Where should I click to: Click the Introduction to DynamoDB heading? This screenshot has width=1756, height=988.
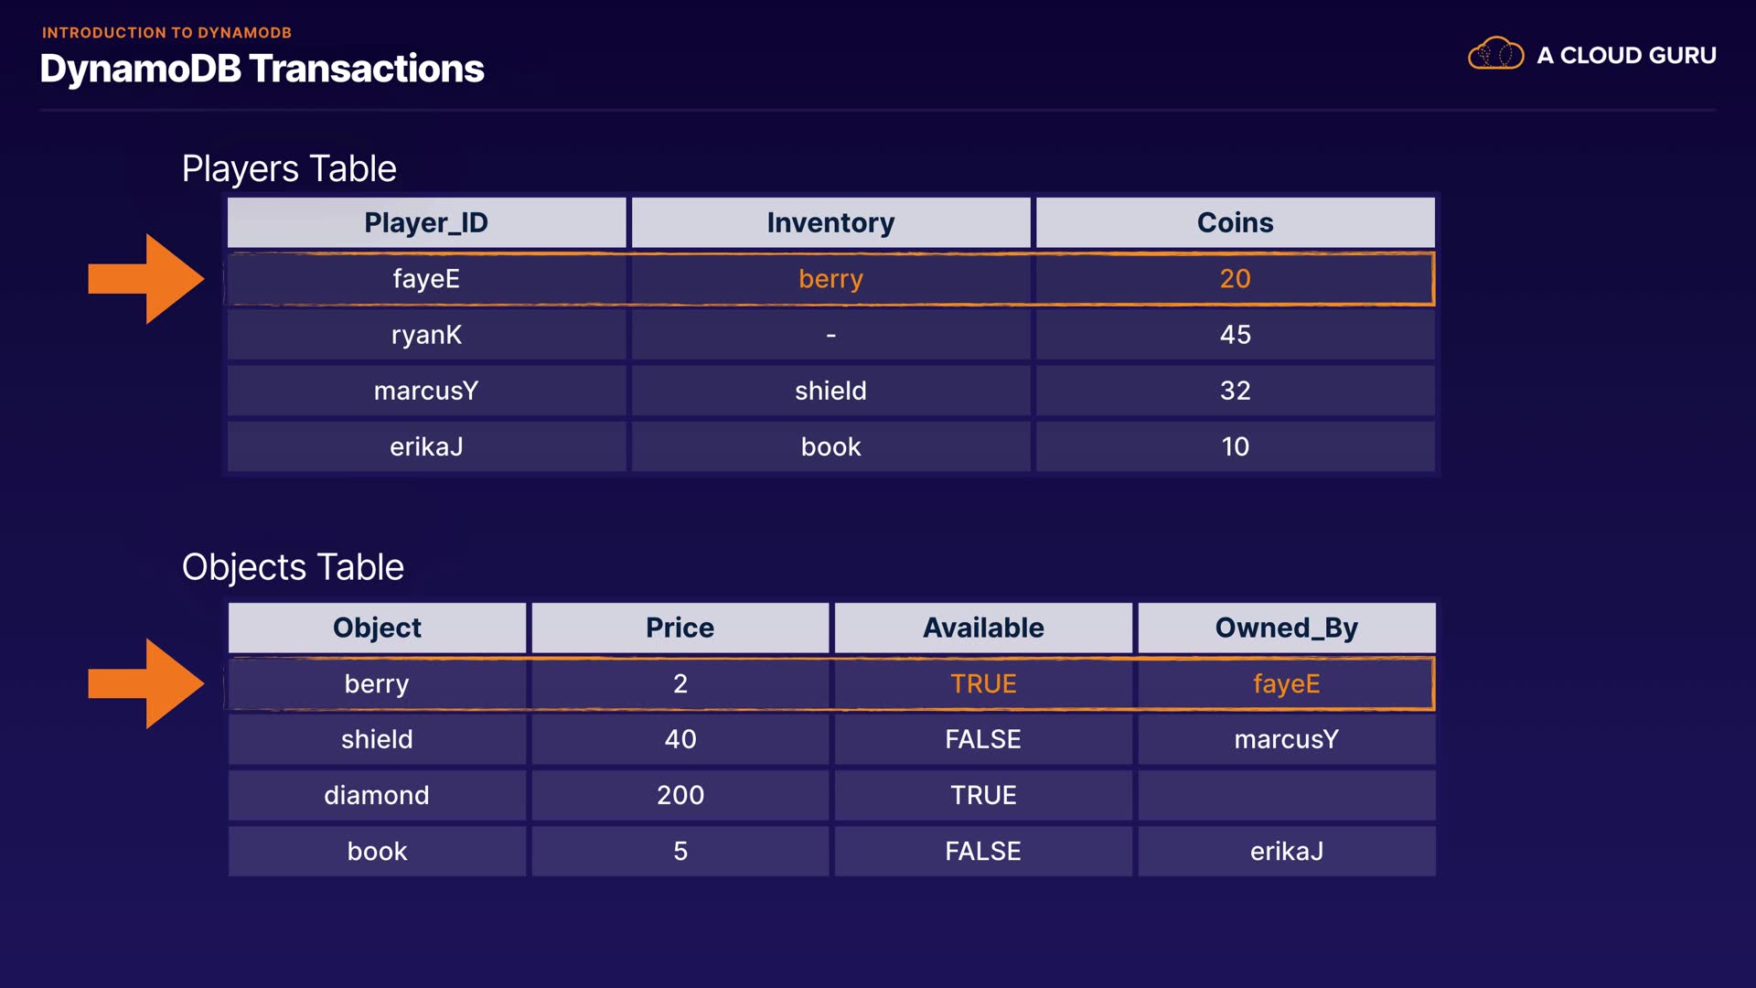click(x=166, y=33)
